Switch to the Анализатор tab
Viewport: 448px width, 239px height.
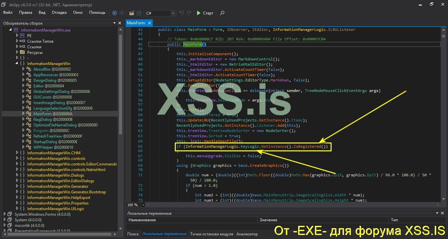247,234
